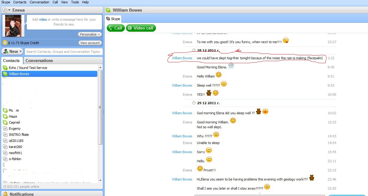Open the Help menu

pos(85,2)
